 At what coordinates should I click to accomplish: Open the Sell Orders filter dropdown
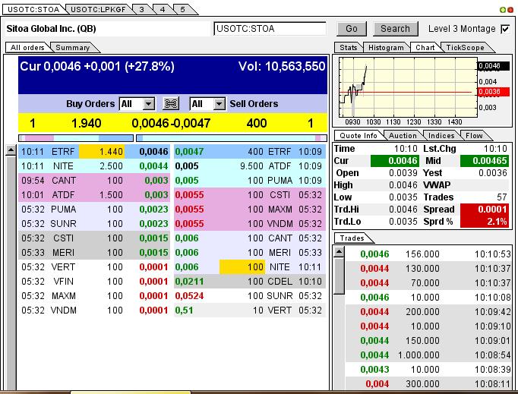(219, 104)
